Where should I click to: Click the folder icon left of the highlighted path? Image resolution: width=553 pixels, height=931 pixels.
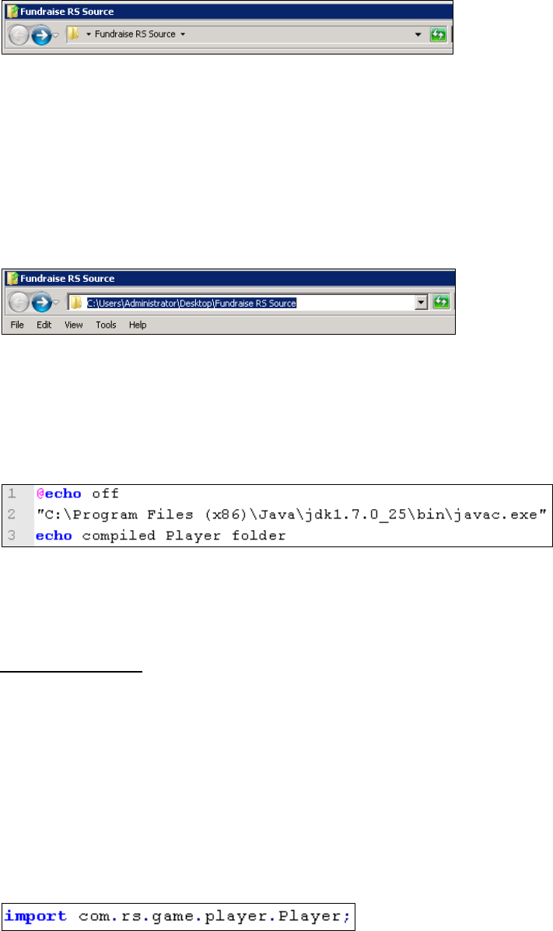pos(76,303)
